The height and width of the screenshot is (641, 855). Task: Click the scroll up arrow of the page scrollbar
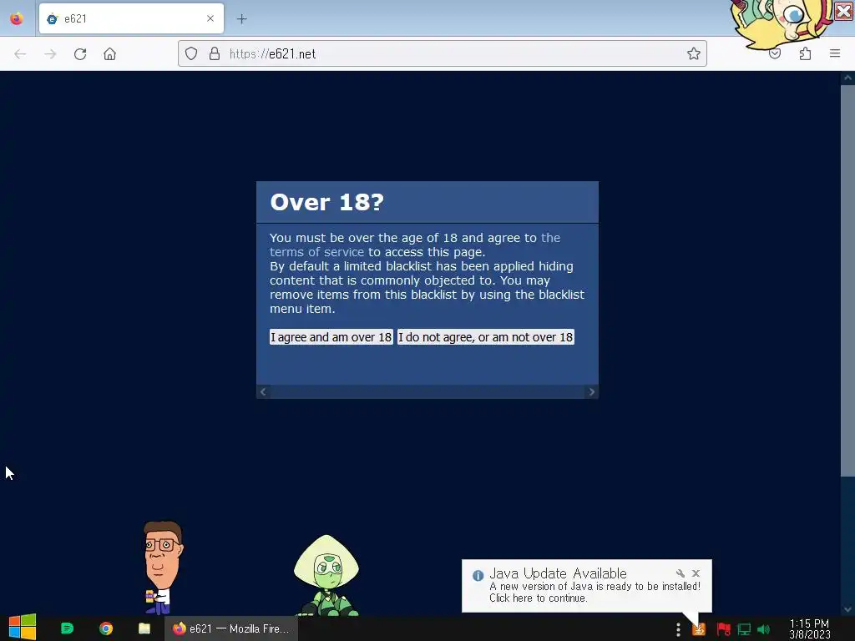pyautogui.click(x=847, y=78)
